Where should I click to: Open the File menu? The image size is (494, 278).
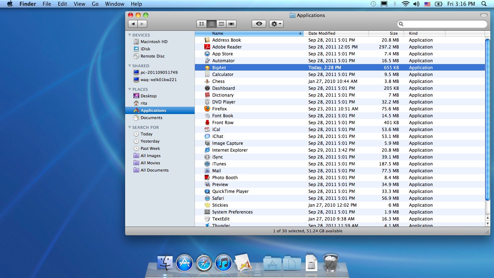(x=47, y=4)
